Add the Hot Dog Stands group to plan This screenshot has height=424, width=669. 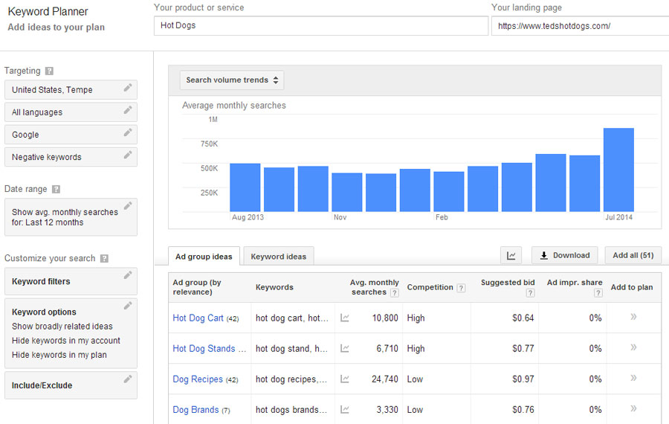[633, 347]
